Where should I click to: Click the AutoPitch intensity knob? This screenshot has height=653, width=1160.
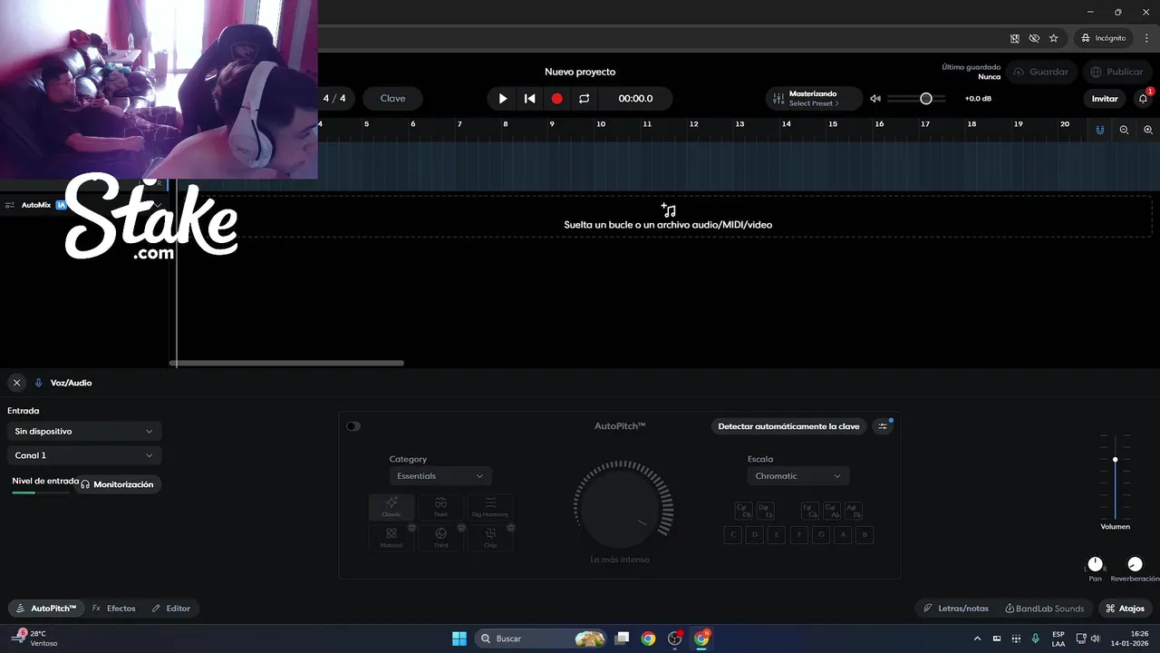click(x=621, y=508)
